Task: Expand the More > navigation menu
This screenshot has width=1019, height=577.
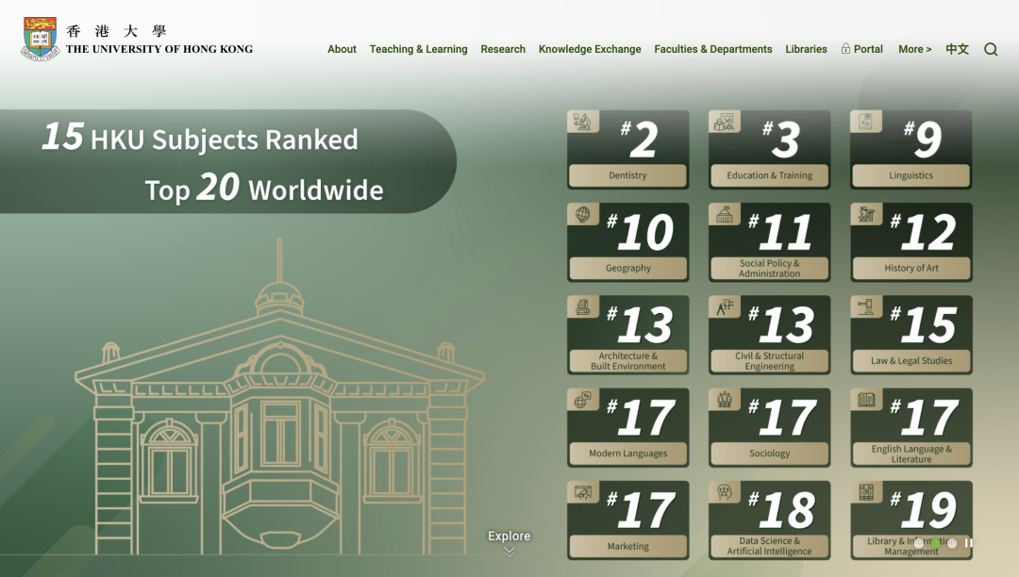Action: (915, 49)
